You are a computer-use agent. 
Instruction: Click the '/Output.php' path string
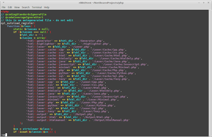coord(83,114)
